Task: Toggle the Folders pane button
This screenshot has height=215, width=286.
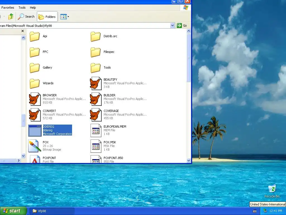Action: point(47,17)
